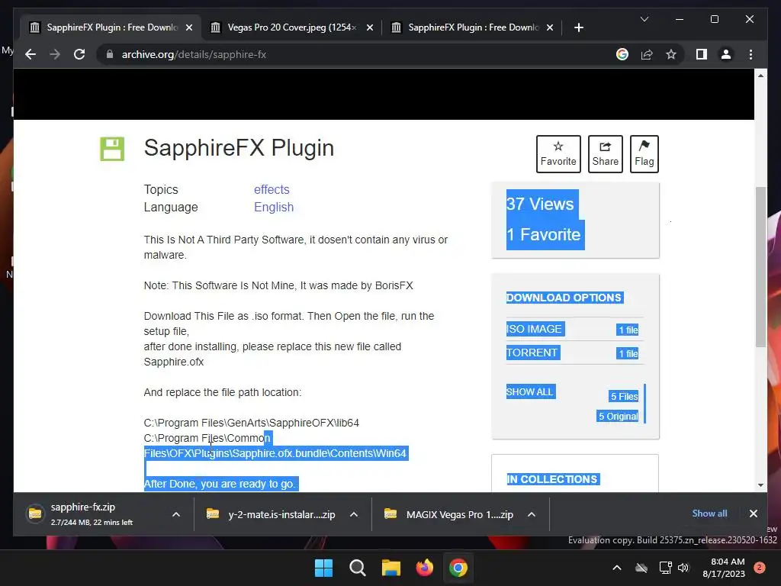Open the English language link
The width and height of the screenshot is (781, 586).
[x=274, y=207]
